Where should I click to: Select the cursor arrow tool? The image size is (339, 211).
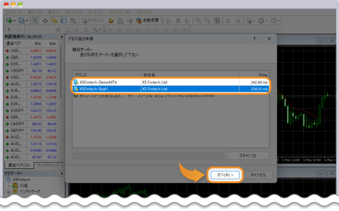9,30
